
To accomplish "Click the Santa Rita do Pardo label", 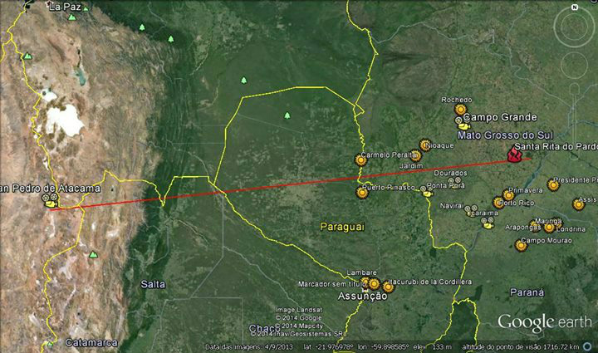I will (x=556, y=147).
